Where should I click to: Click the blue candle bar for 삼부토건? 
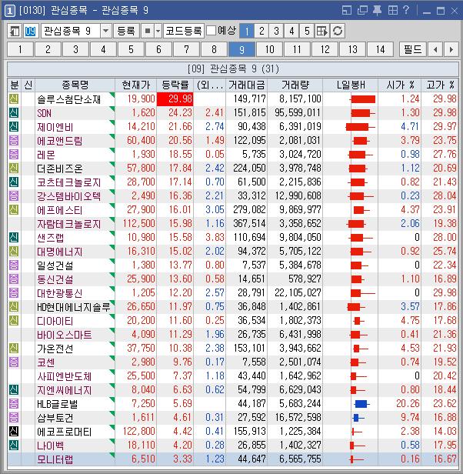pos(358,418)
